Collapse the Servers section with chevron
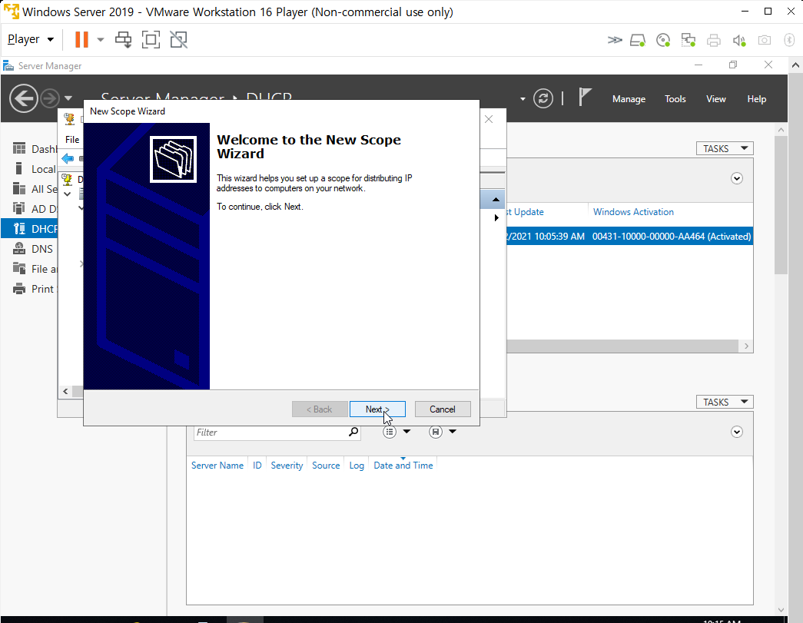 [x=737, y=179]
